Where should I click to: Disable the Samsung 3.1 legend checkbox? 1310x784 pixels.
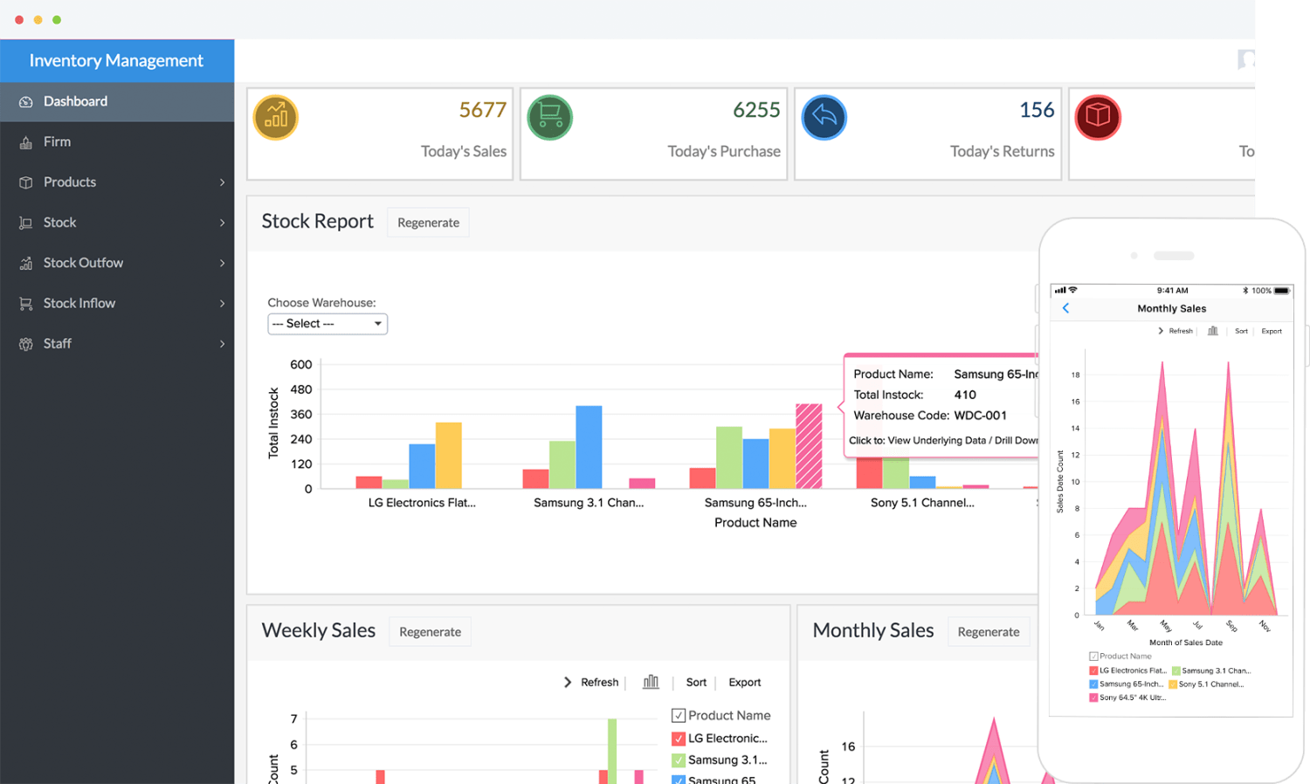(x=679, y=760)
